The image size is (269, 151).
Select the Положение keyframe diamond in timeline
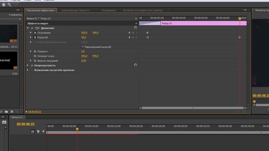148,33
